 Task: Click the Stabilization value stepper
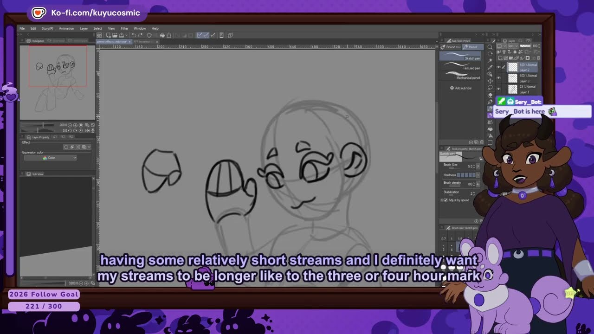point(473,193)
